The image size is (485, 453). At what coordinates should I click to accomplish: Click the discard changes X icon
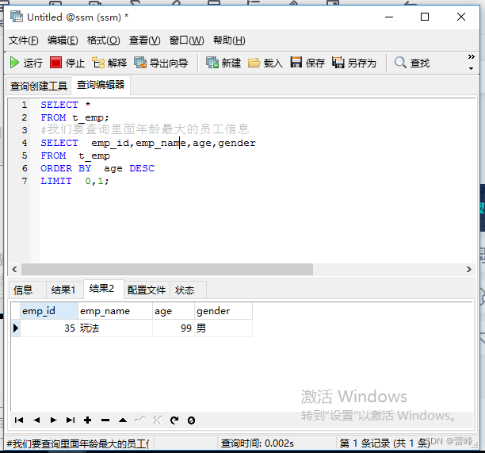pos(157,420)
